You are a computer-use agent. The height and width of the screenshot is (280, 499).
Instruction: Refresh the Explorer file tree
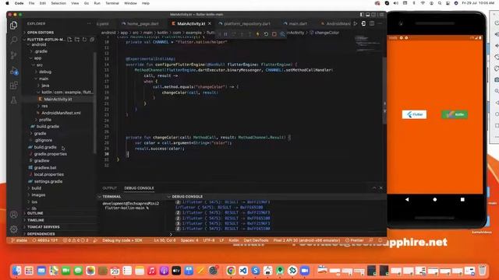[x=85, y=40]
